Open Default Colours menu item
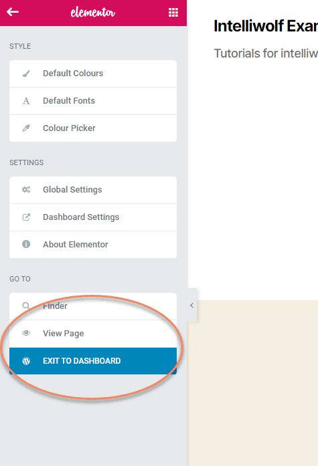Viewport: 318px width, 466px height. click(x=93, y=74)
